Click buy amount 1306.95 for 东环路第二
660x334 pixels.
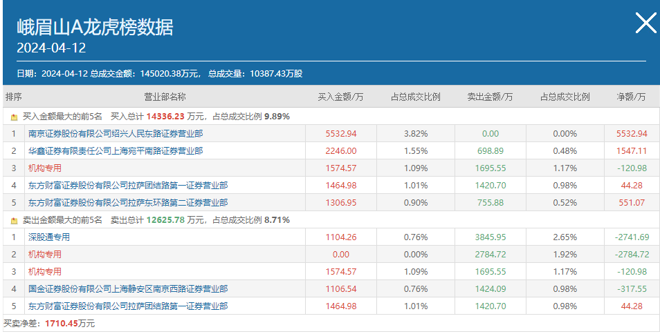pos(341,203)
